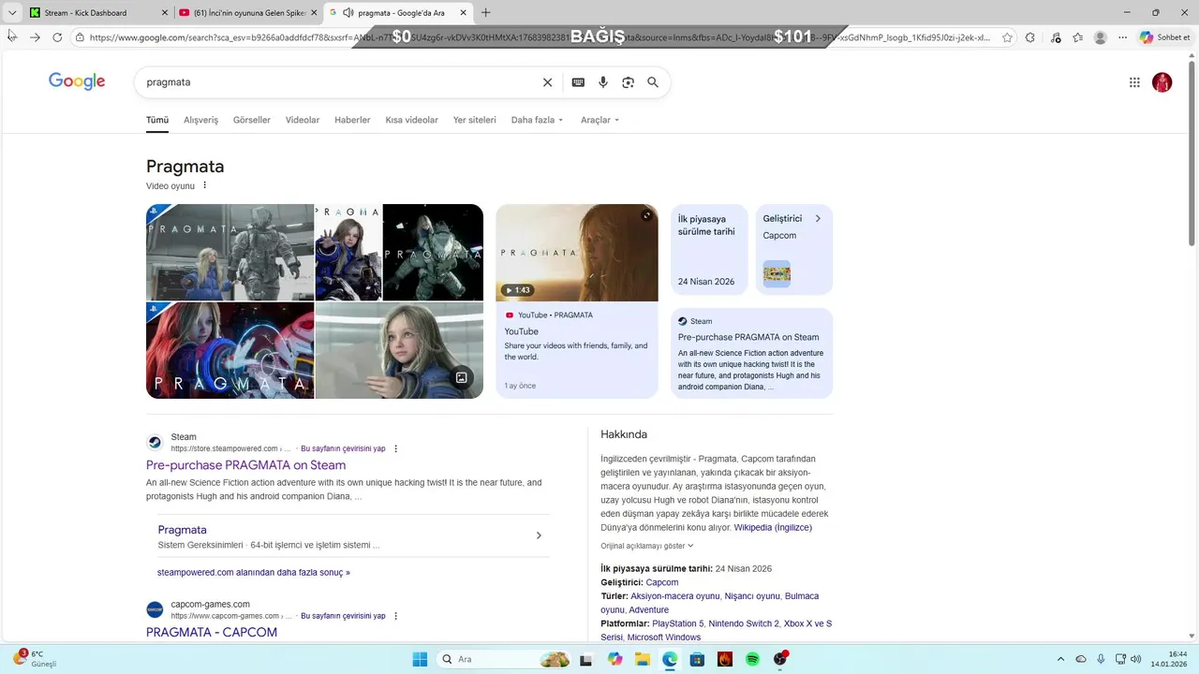Image resolution: width=1199 pixels, height=674 pixels.
Task: Open the on-screen keyboard input tool
Action: (578, 82)
